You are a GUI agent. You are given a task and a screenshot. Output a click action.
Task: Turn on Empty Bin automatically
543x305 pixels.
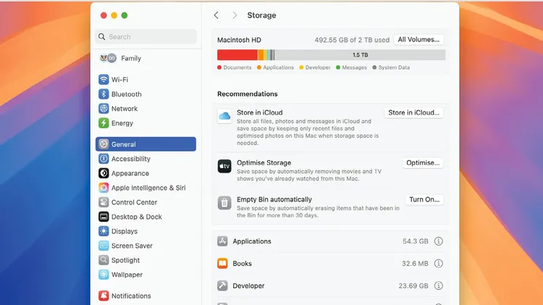click(424, 200)
